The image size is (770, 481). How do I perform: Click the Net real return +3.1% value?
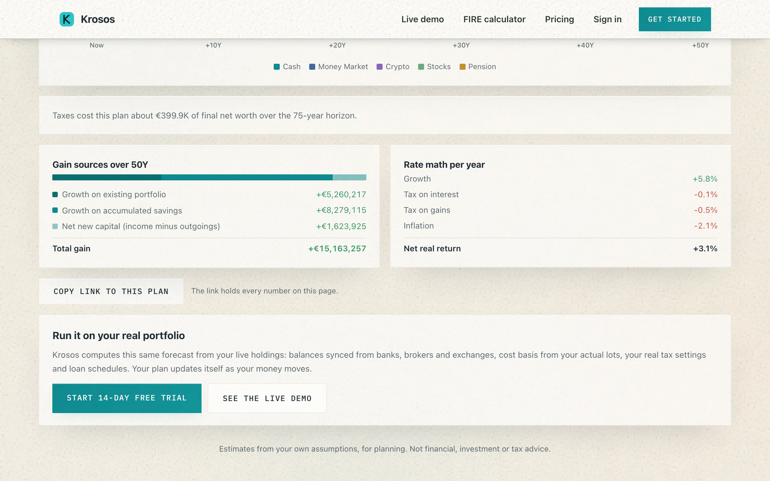tap(705, 248)
